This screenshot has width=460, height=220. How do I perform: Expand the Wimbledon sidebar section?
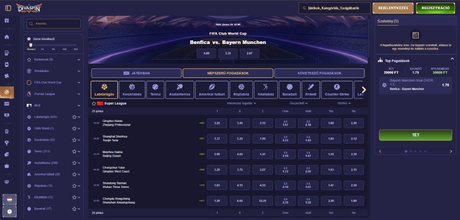click(79, 71)
